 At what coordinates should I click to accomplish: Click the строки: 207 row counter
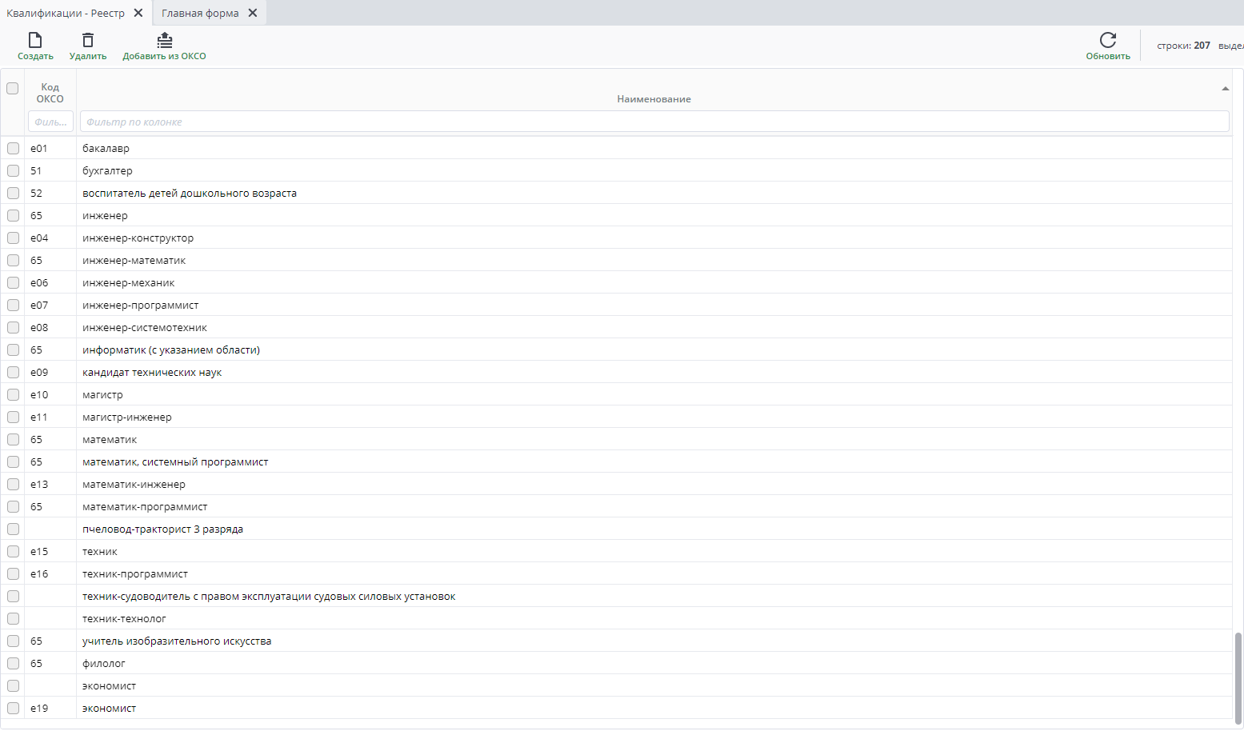[1183, 46]
